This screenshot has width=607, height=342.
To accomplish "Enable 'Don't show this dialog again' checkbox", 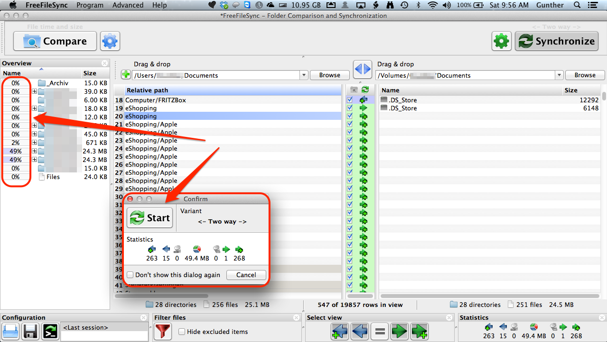I will click(x=130, y=275).
